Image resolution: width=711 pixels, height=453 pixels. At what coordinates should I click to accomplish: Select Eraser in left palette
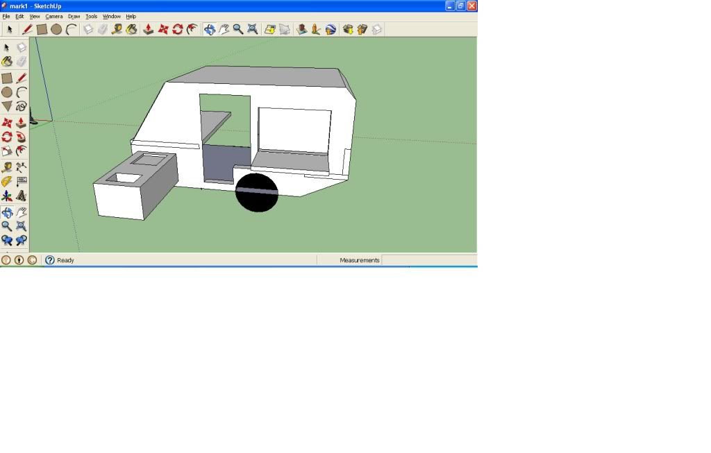coord(22,62)
